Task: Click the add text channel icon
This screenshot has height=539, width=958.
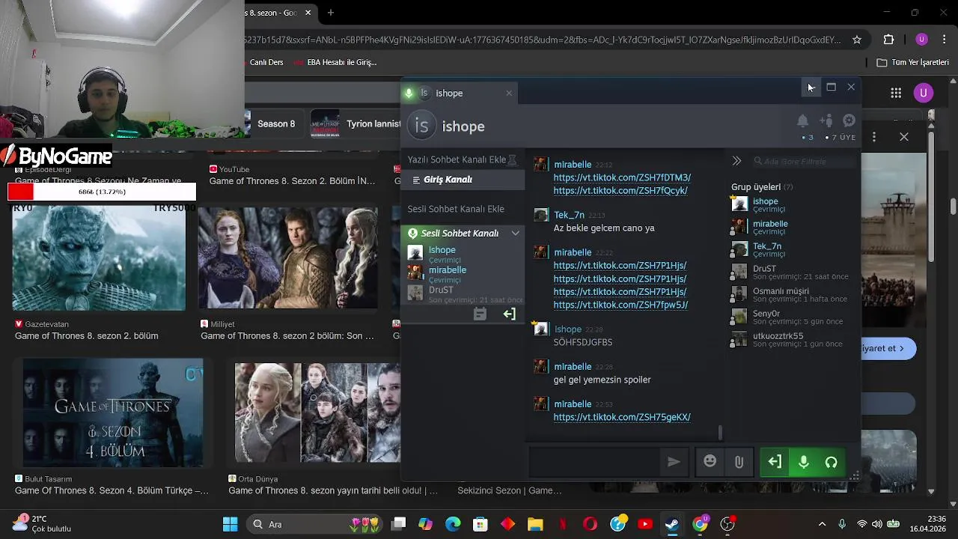Action: 513,159
